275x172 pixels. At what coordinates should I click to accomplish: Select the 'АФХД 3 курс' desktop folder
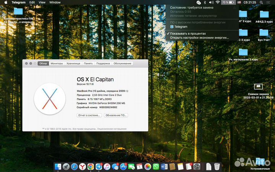(x=264, y=14)
